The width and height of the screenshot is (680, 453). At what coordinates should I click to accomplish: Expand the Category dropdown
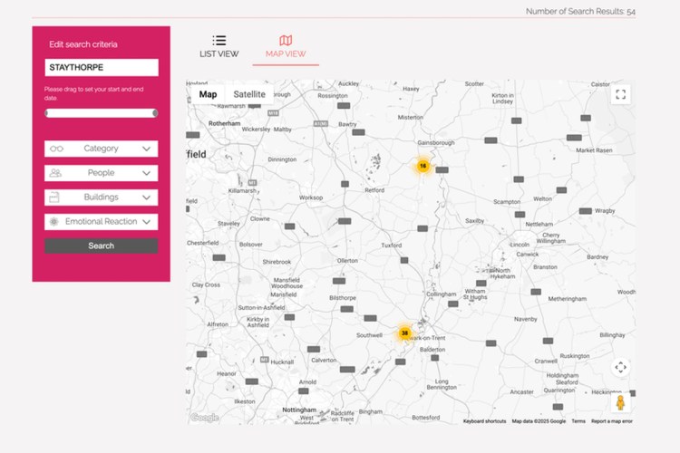pyautogui.click(x=101, y=149)
